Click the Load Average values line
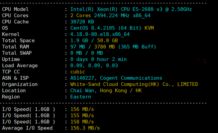218x133 pixels. point(94,66)
